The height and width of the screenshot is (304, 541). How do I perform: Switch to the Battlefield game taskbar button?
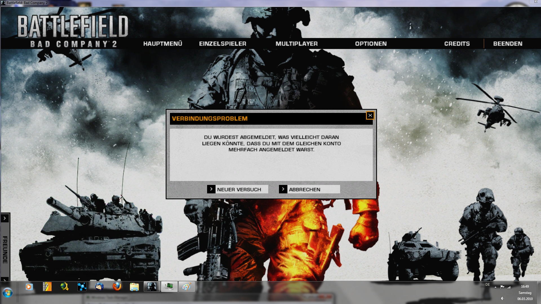click(x=152, y=287)
